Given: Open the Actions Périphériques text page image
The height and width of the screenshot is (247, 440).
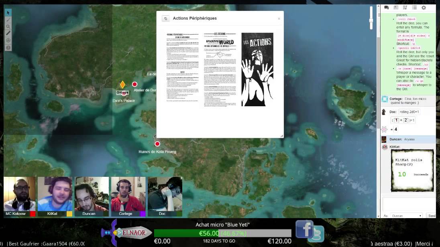Looking at the screenshot, I should point(182,67).
